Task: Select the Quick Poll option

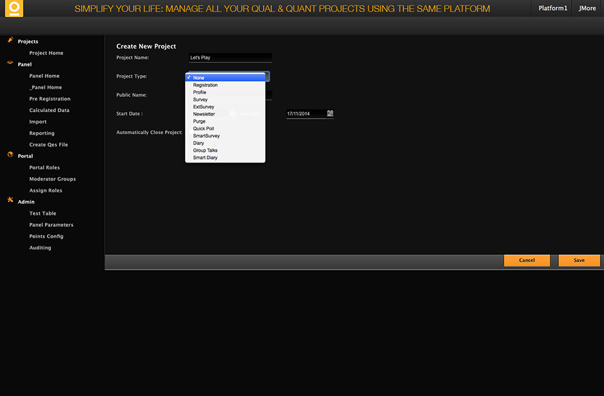Action: click(x=203, y=128)
